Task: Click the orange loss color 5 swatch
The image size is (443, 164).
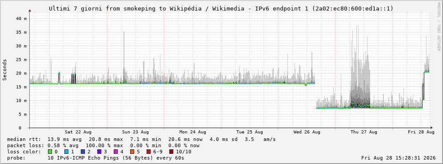Action: [132, 152]
